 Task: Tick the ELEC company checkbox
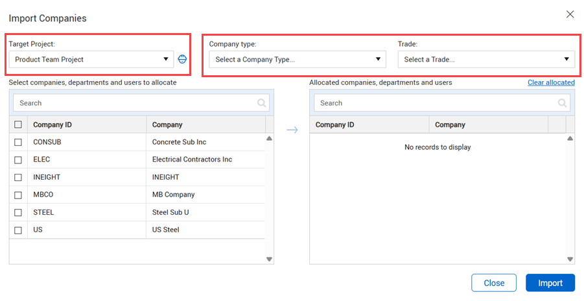click(18, 160)
